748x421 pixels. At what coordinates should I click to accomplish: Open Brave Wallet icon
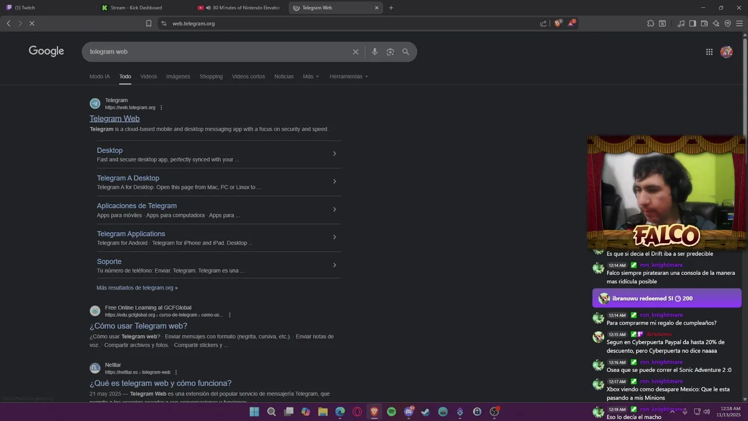click(x=704, y=23)
